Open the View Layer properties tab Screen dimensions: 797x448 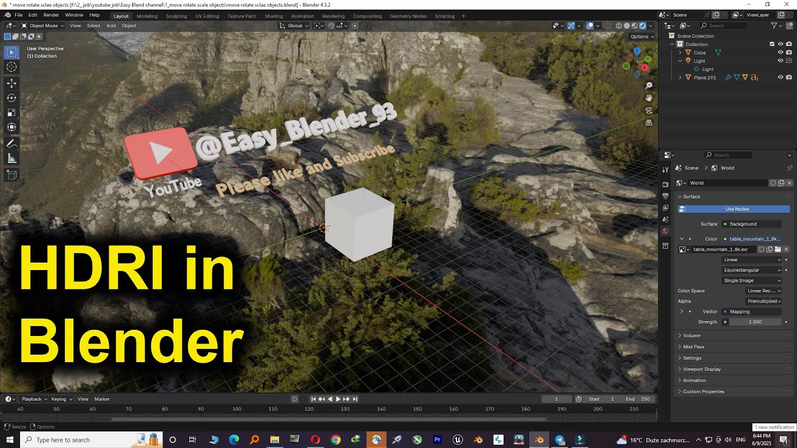tap(666, 208)
